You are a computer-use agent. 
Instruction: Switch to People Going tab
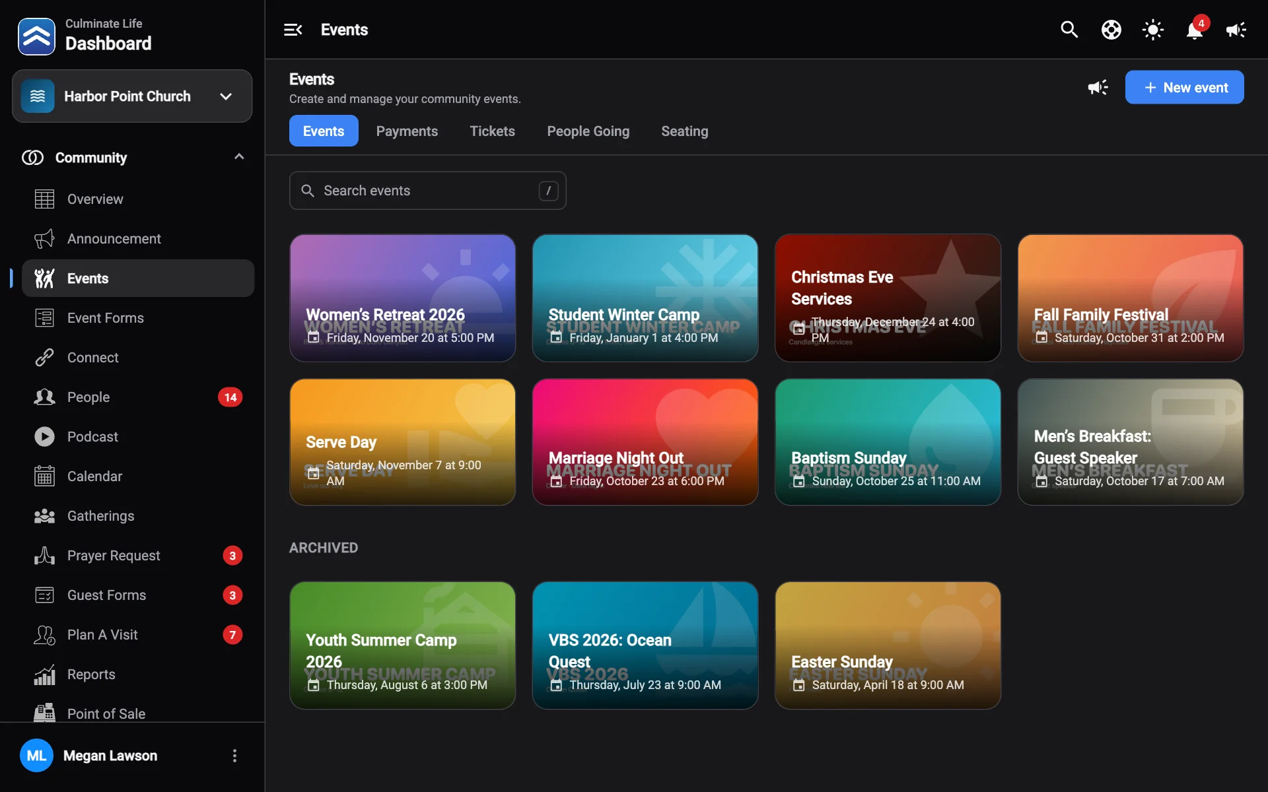tap(588, 131)
